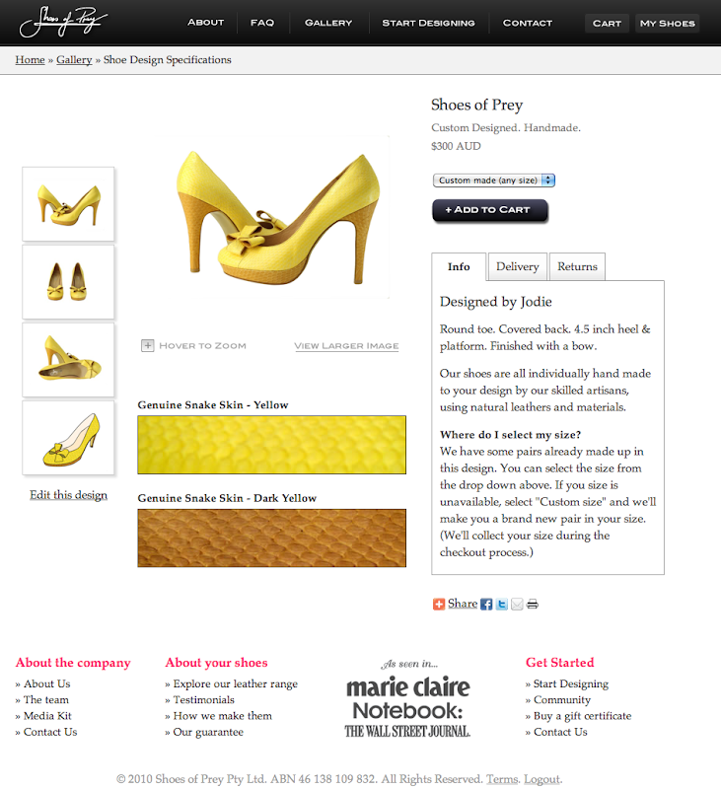This screenshot has width=721, height=789.
Task: Add the shoe to cart
Action: [489, 210]
